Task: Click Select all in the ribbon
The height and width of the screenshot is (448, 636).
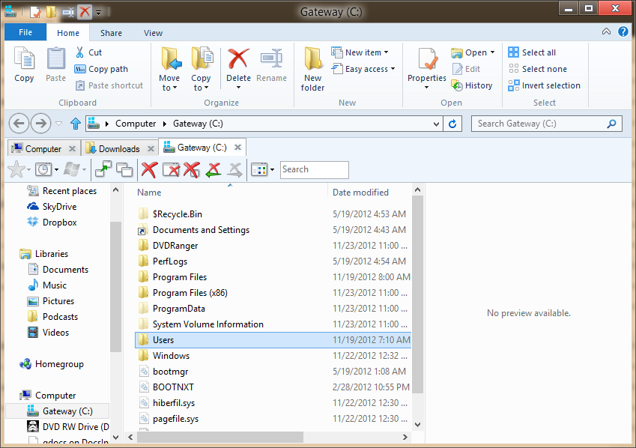Action: point(532,52)
